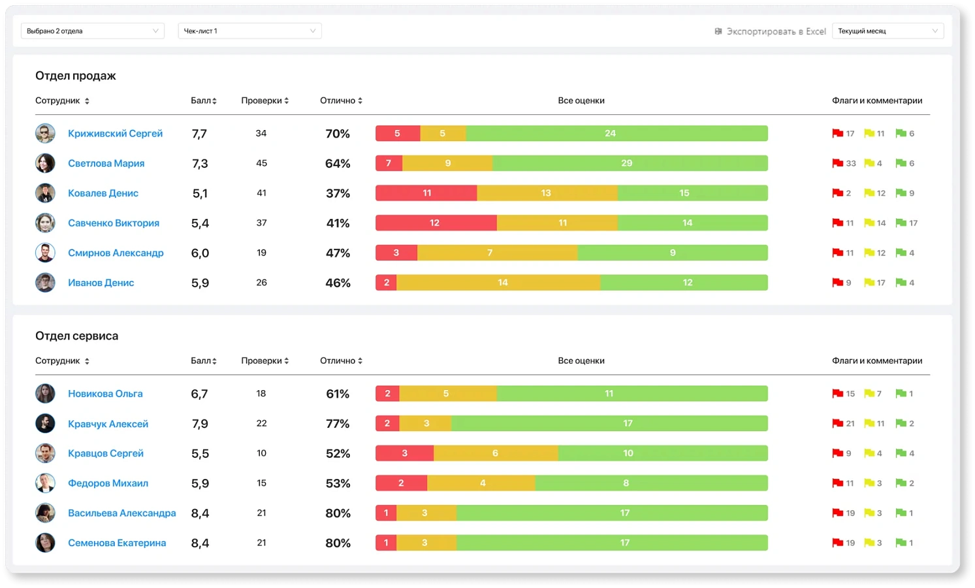Open employee Криживский Сергей
This screenshot has height=588, width=975.
(115, 133)
